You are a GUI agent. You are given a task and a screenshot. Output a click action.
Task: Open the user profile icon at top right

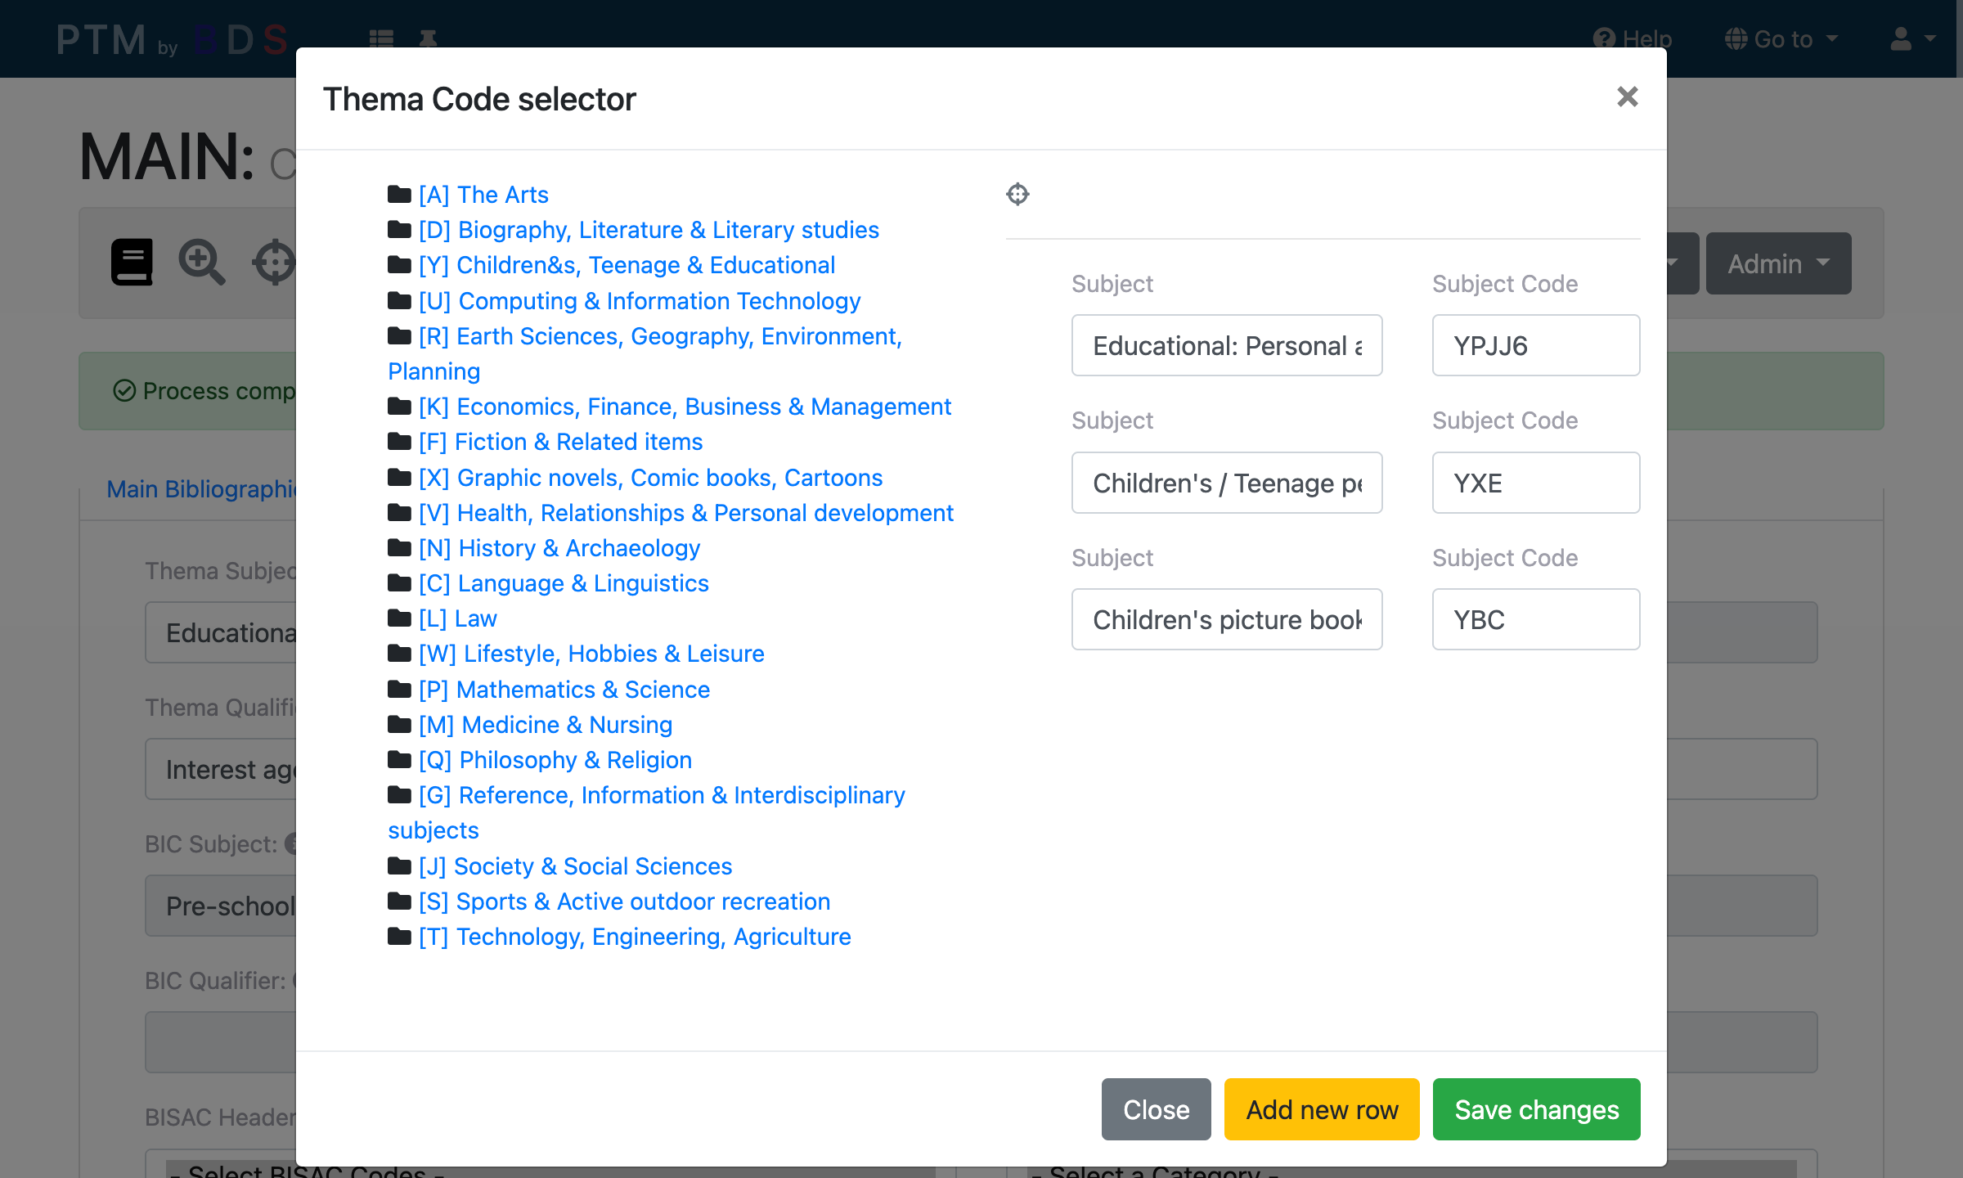(1902, 38)
